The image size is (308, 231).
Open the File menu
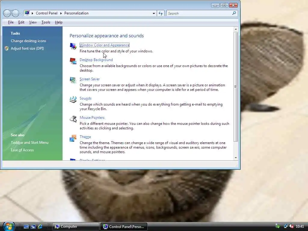[x=11, y=22]
